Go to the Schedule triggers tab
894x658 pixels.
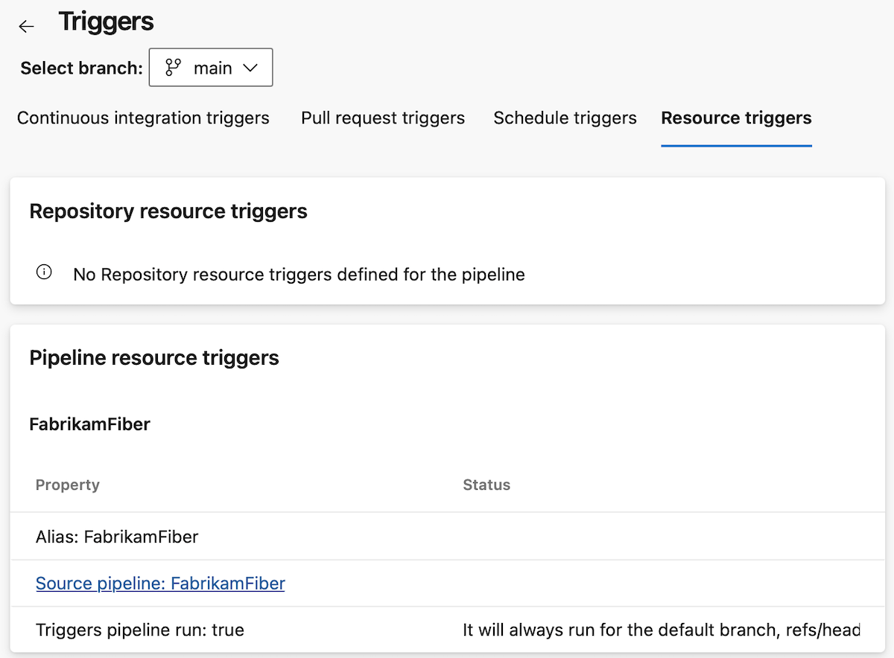click(565, 118)
